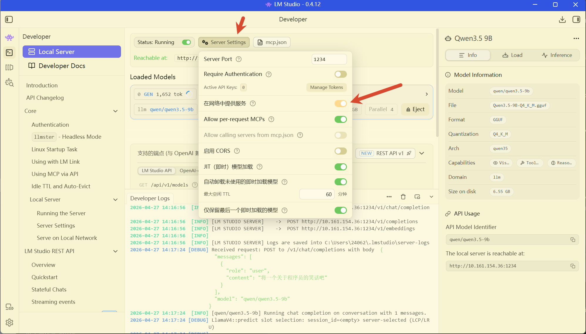This screenshot has height=334, width=586.
Task: Open dropdown chevron beside REST API v1
Action: [422, 153]
